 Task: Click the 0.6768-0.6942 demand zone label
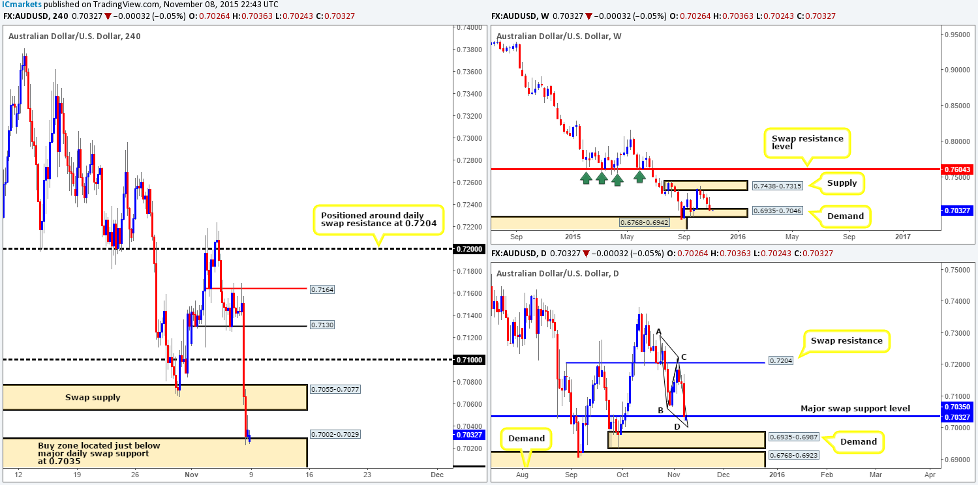point(645,222)
